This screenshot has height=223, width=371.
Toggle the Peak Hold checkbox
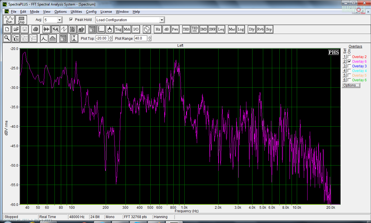click(71, 20)
